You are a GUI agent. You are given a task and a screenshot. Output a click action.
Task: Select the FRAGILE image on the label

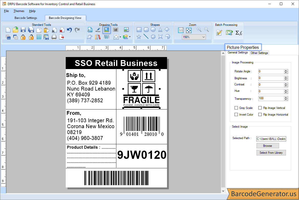[141, 89]
